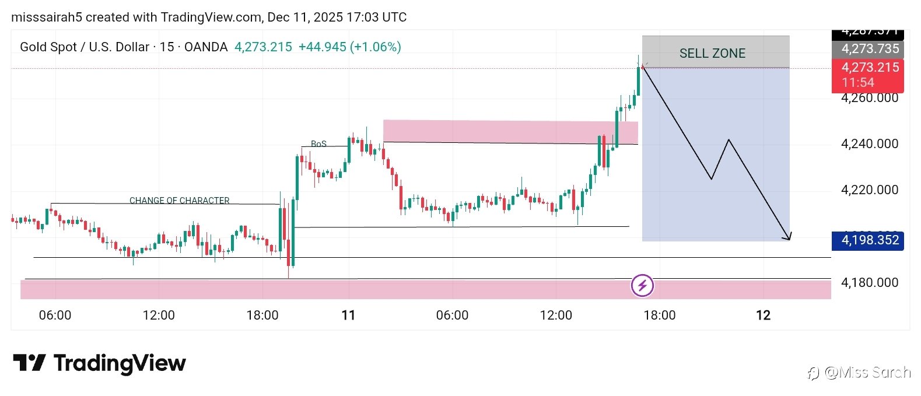Click the +44.945 (+1.06%) change value
This screenshot has width=921, height=396.
pos(349,47)
